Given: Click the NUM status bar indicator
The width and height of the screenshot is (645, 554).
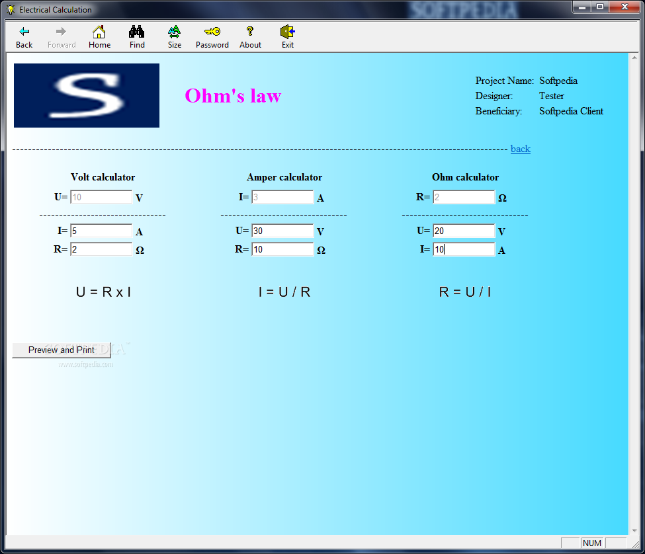Looking at the screenshot, I should [592, 543].
